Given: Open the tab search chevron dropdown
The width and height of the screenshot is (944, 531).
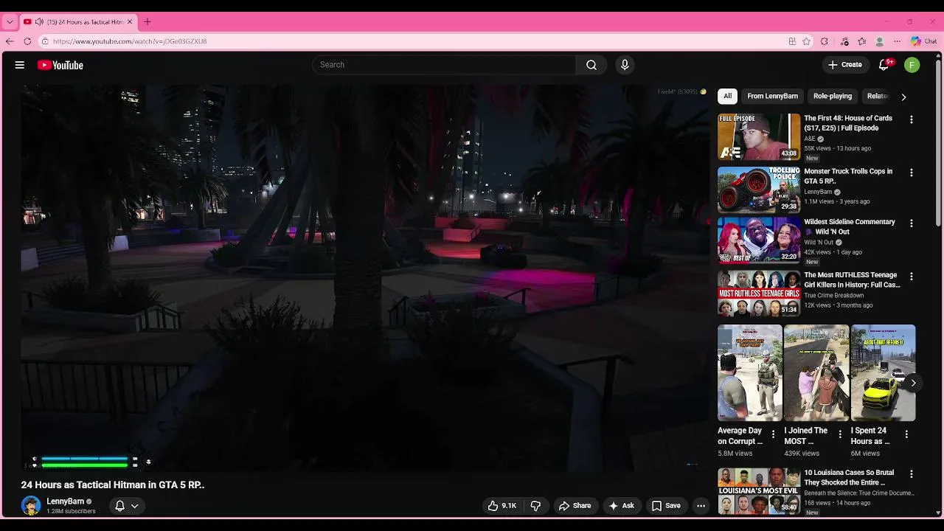Looking at the screenshot, I should 10,22.
